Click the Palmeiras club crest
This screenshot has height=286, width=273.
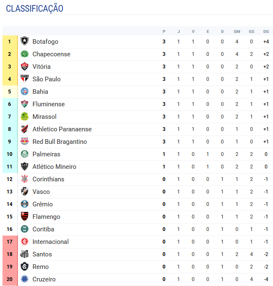25,154
